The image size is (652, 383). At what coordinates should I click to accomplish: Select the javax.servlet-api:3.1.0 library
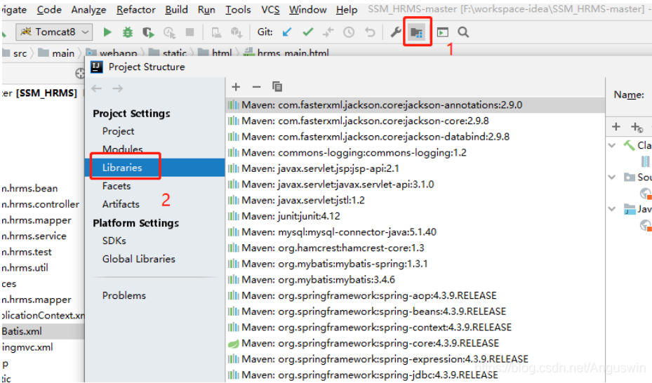[415, 184]
